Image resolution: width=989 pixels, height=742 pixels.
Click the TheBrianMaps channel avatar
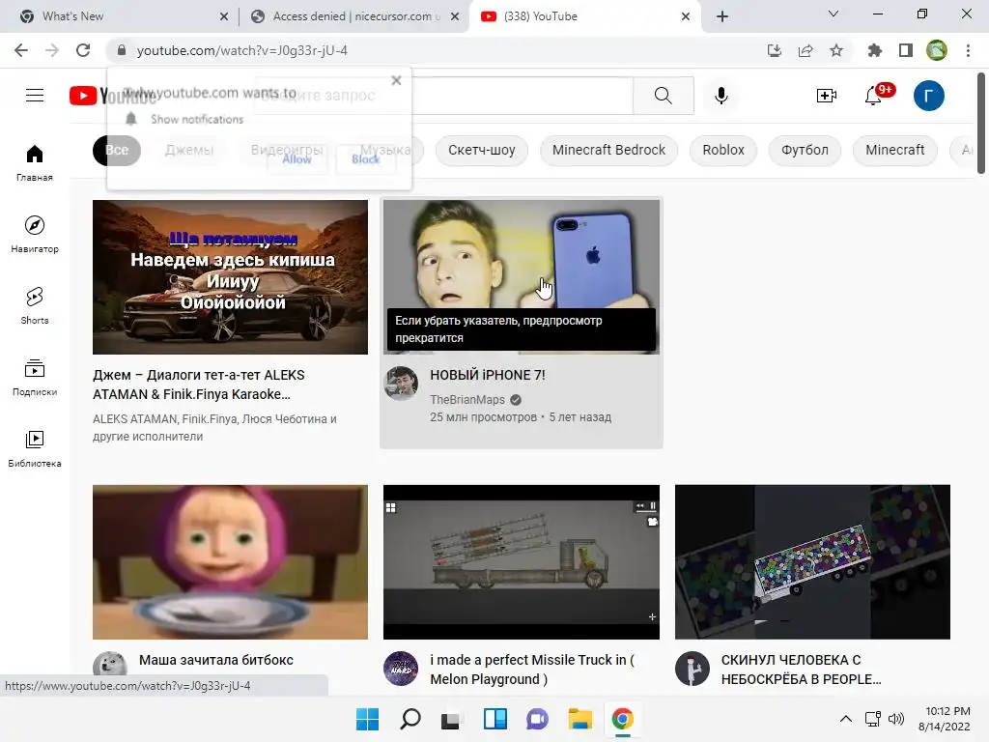pos(401,383)
